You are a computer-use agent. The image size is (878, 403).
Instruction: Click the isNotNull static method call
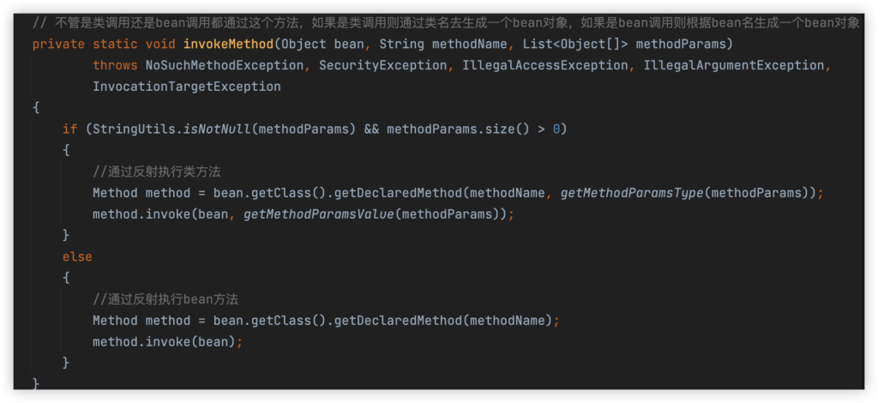point(218,129)
